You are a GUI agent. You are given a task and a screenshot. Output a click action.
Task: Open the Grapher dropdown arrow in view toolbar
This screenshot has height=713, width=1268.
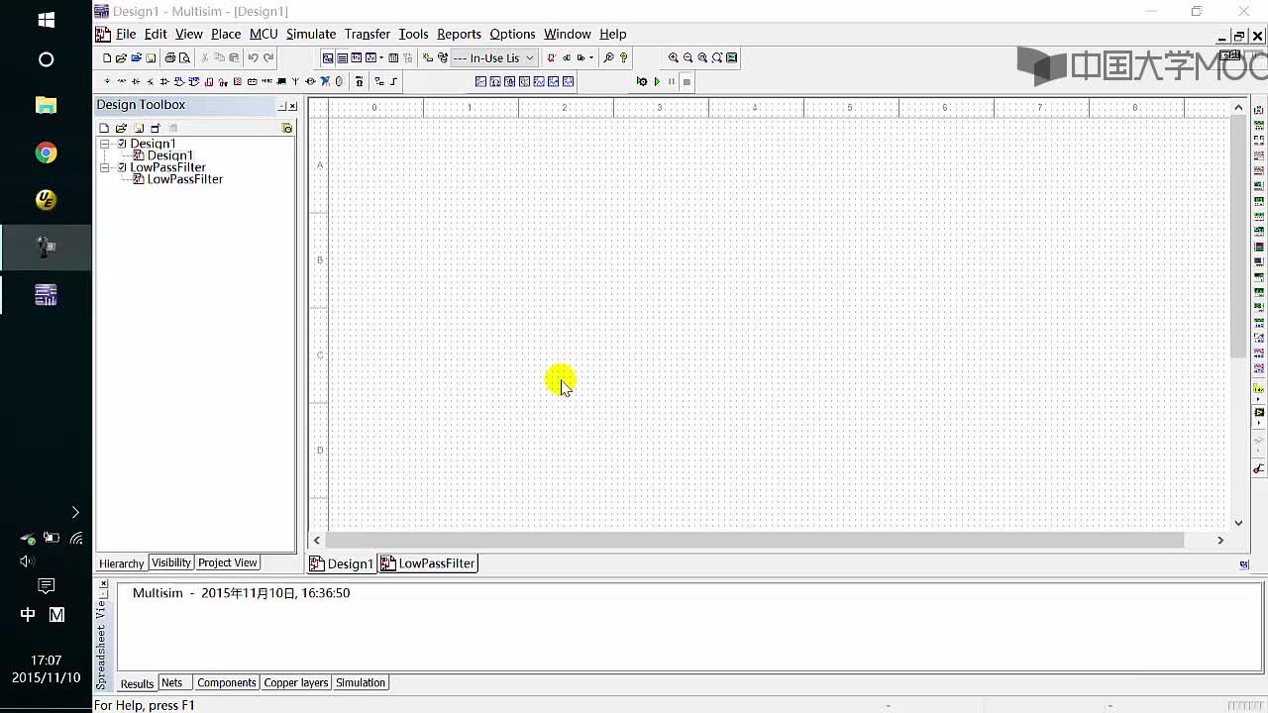tap(381, 57)
